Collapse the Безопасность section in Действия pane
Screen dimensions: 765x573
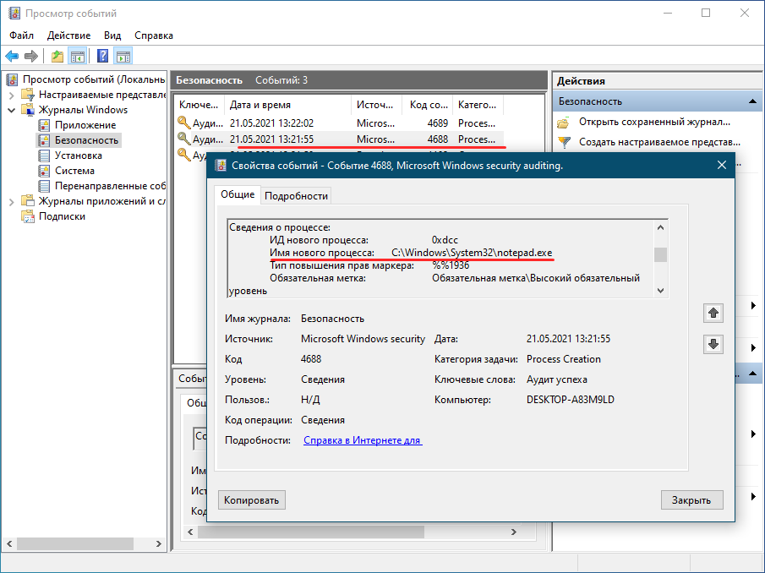(752, 101)
